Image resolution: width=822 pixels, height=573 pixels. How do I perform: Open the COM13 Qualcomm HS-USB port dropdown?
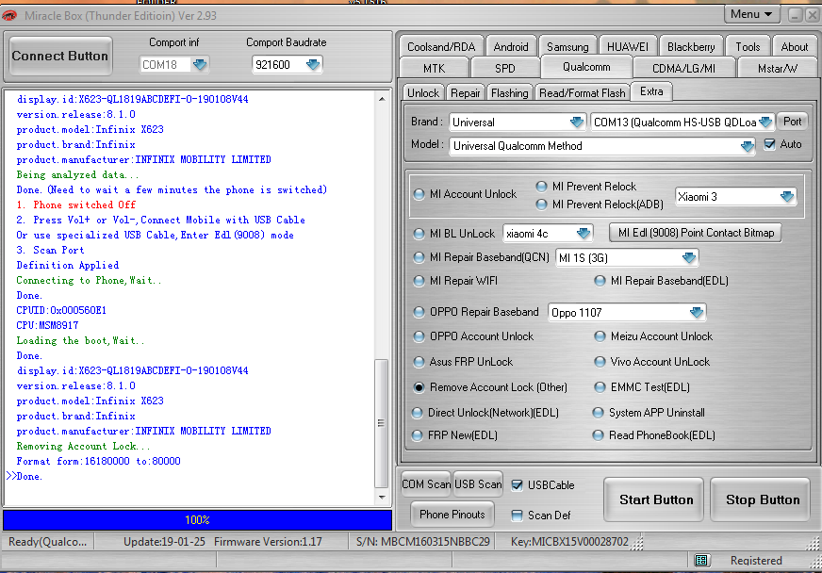point(765,123)
